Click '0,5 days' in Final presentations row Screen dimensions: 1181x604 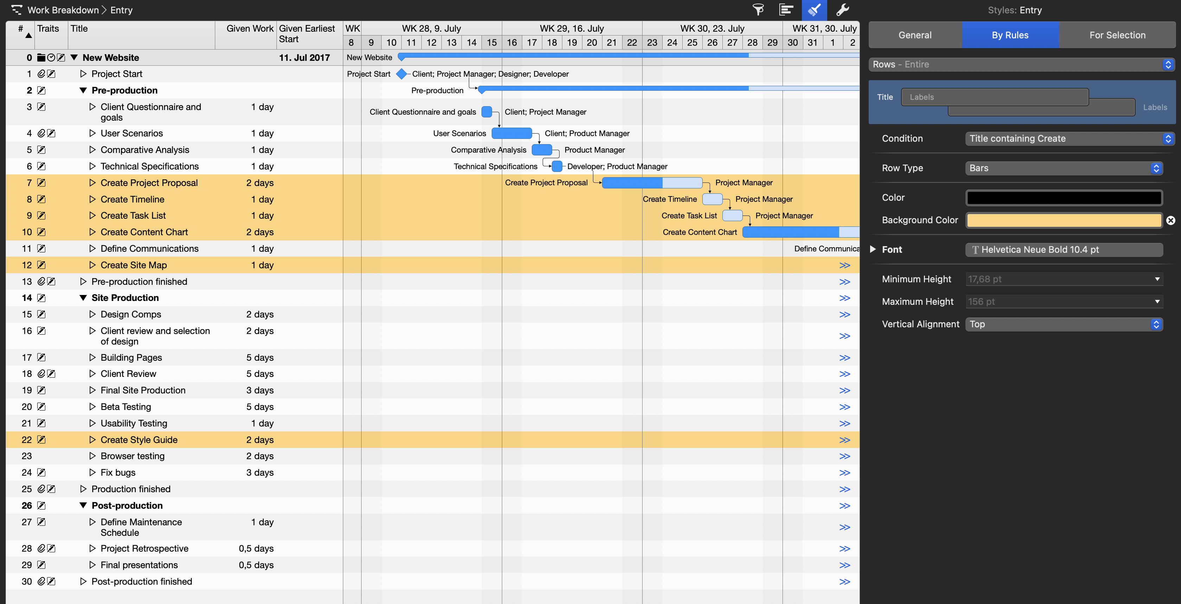[256, 565]
